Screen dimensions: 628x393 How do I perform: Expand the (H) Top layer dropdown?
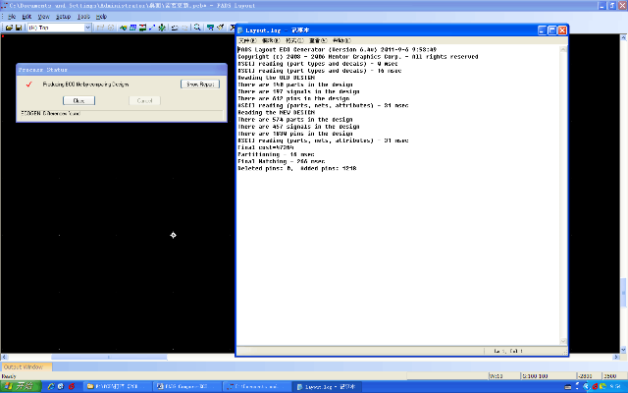[x=89, y=28]
